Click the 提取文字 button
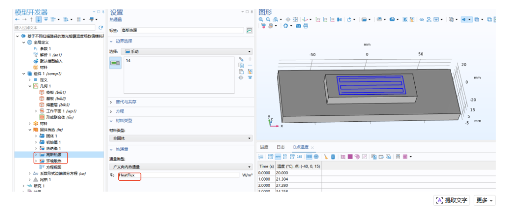Viewport: 505px width, 211px height. [452, 200]
